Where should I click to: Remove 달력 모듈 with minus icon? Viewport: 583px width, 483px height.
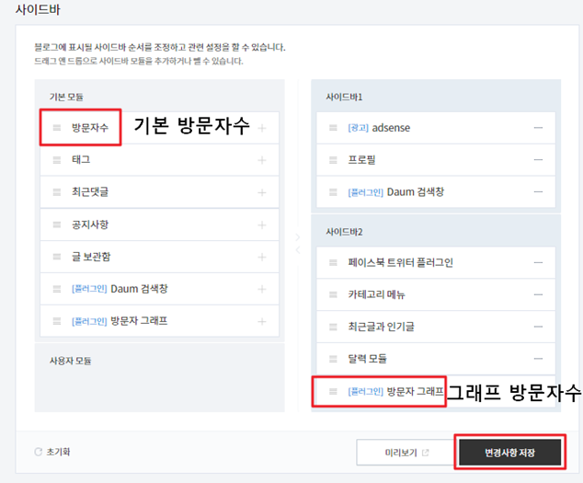click(x=538, y=359)
